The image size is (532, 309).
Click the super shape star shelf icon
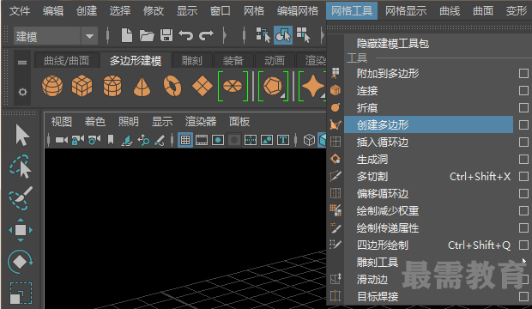312,86
